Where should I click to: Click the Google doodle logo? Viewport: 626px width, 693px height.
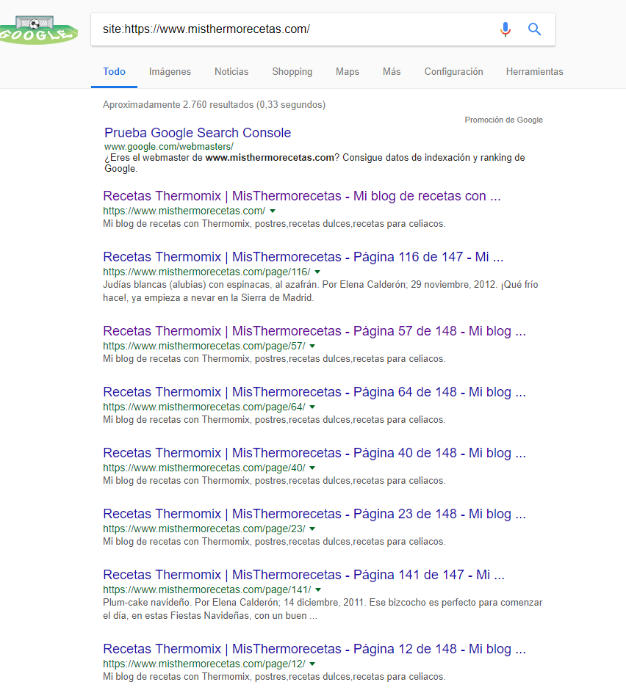coord(38,30)
